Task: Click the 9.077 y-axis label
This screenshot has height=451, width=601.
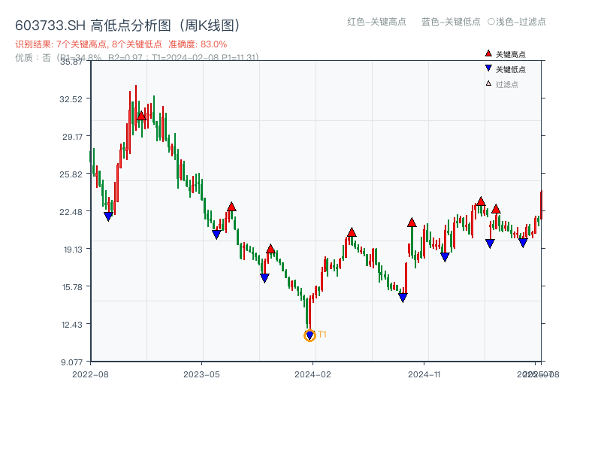Action: [x=71, y=362]
